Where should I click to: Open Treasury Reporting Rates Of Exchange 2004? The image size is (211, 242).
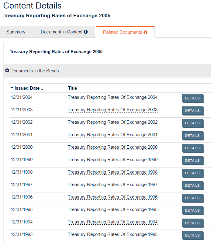tap(112, 98)
